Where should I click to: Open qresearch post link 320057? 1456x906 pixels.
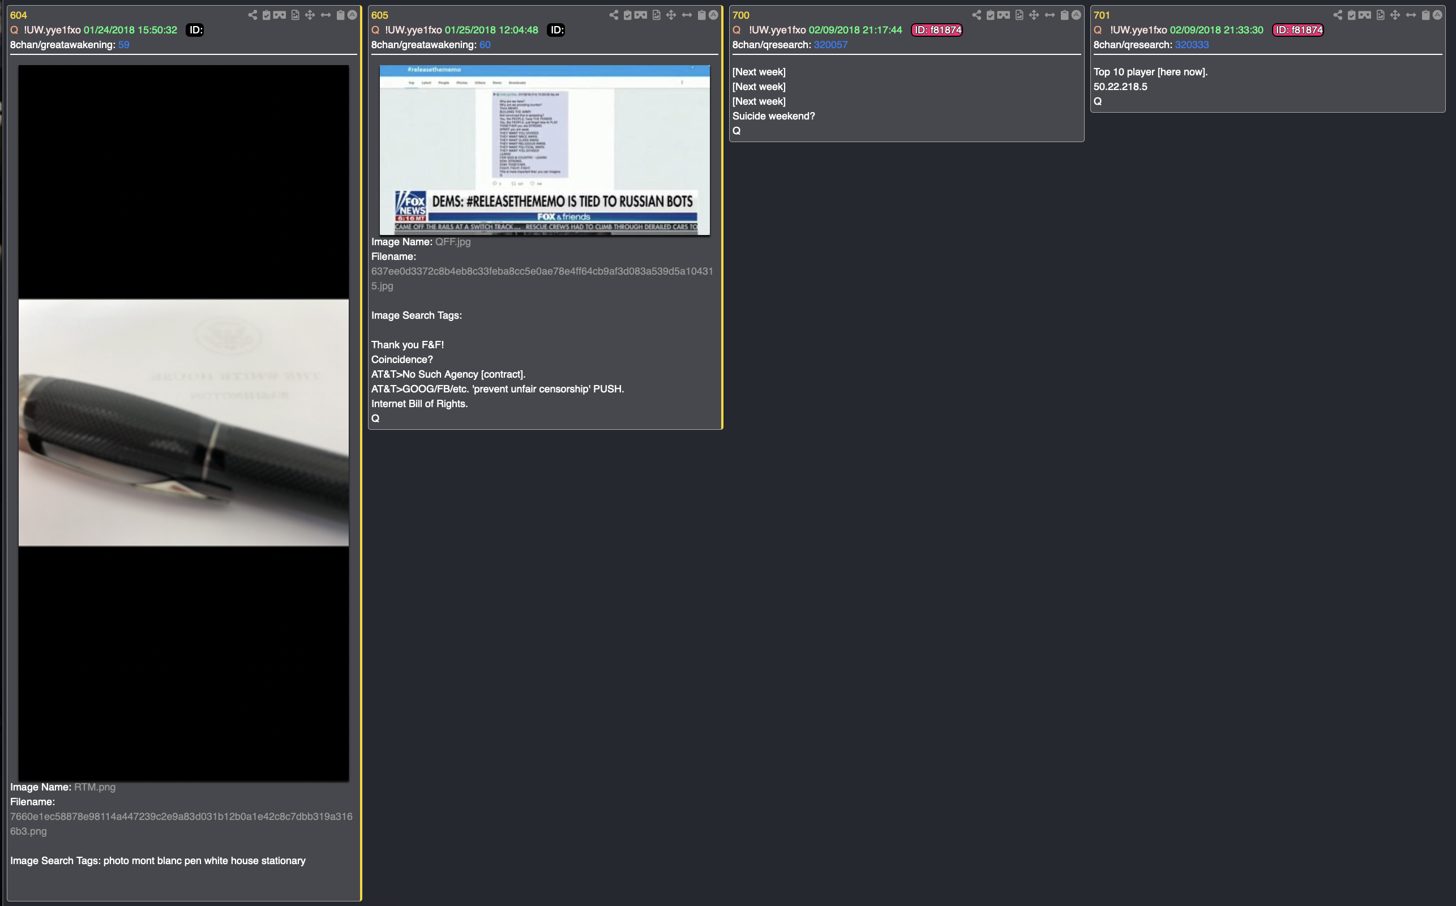point(830,45)
